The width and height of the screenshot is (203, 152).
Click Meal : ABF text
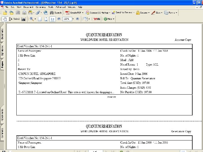[127, 60]
